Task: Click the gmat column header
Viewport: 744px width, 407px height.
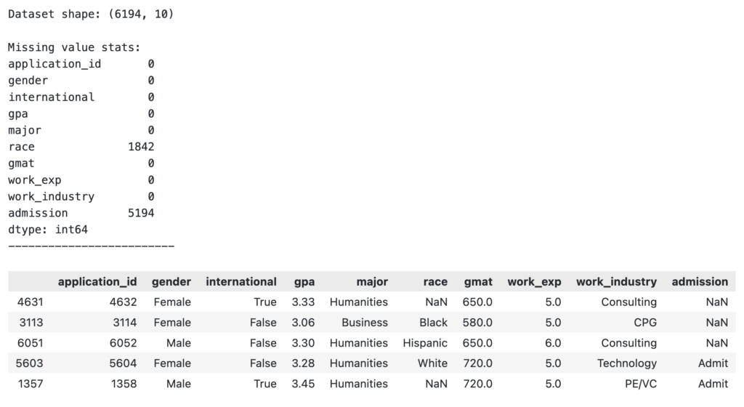Action: tap(477, 281)
